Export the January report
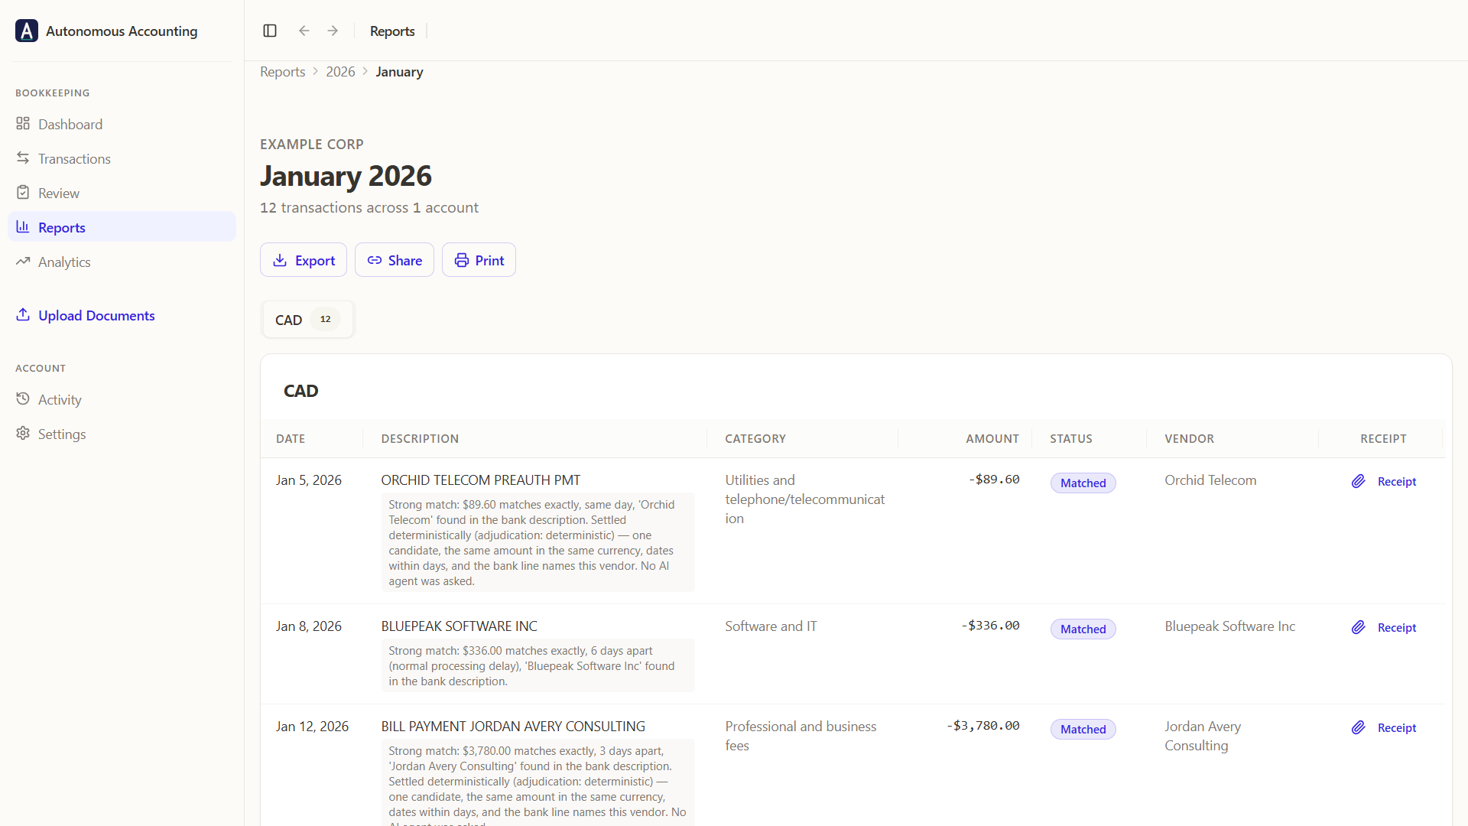The width and height of the screenshot is (1468, 826). [x=304, y=260]
